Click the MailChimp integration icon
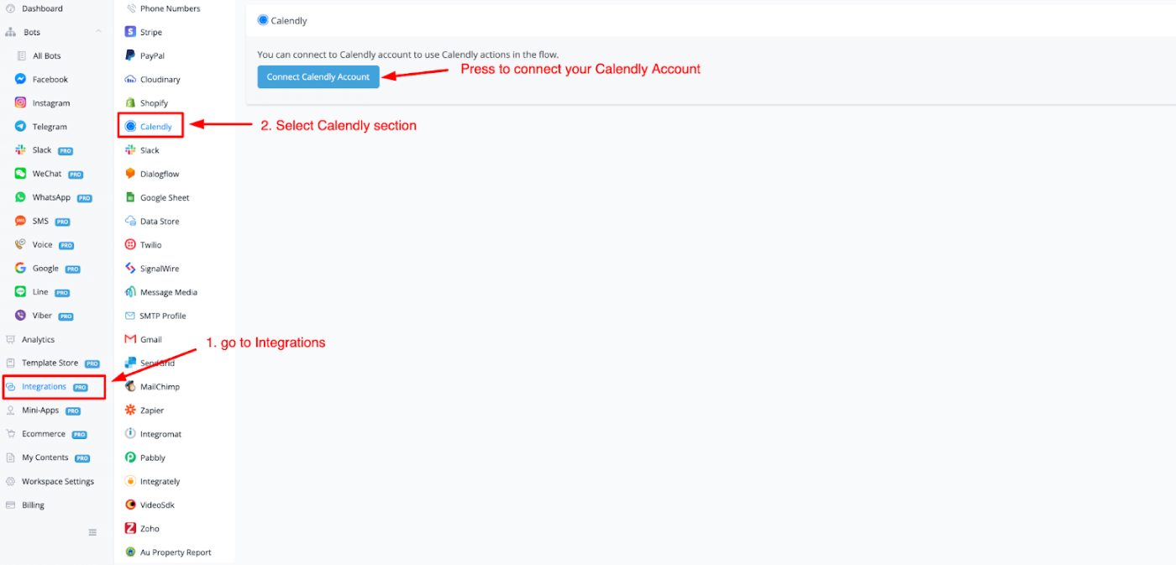The height and width of the screenshot is (565, 1176). (130, 387)
